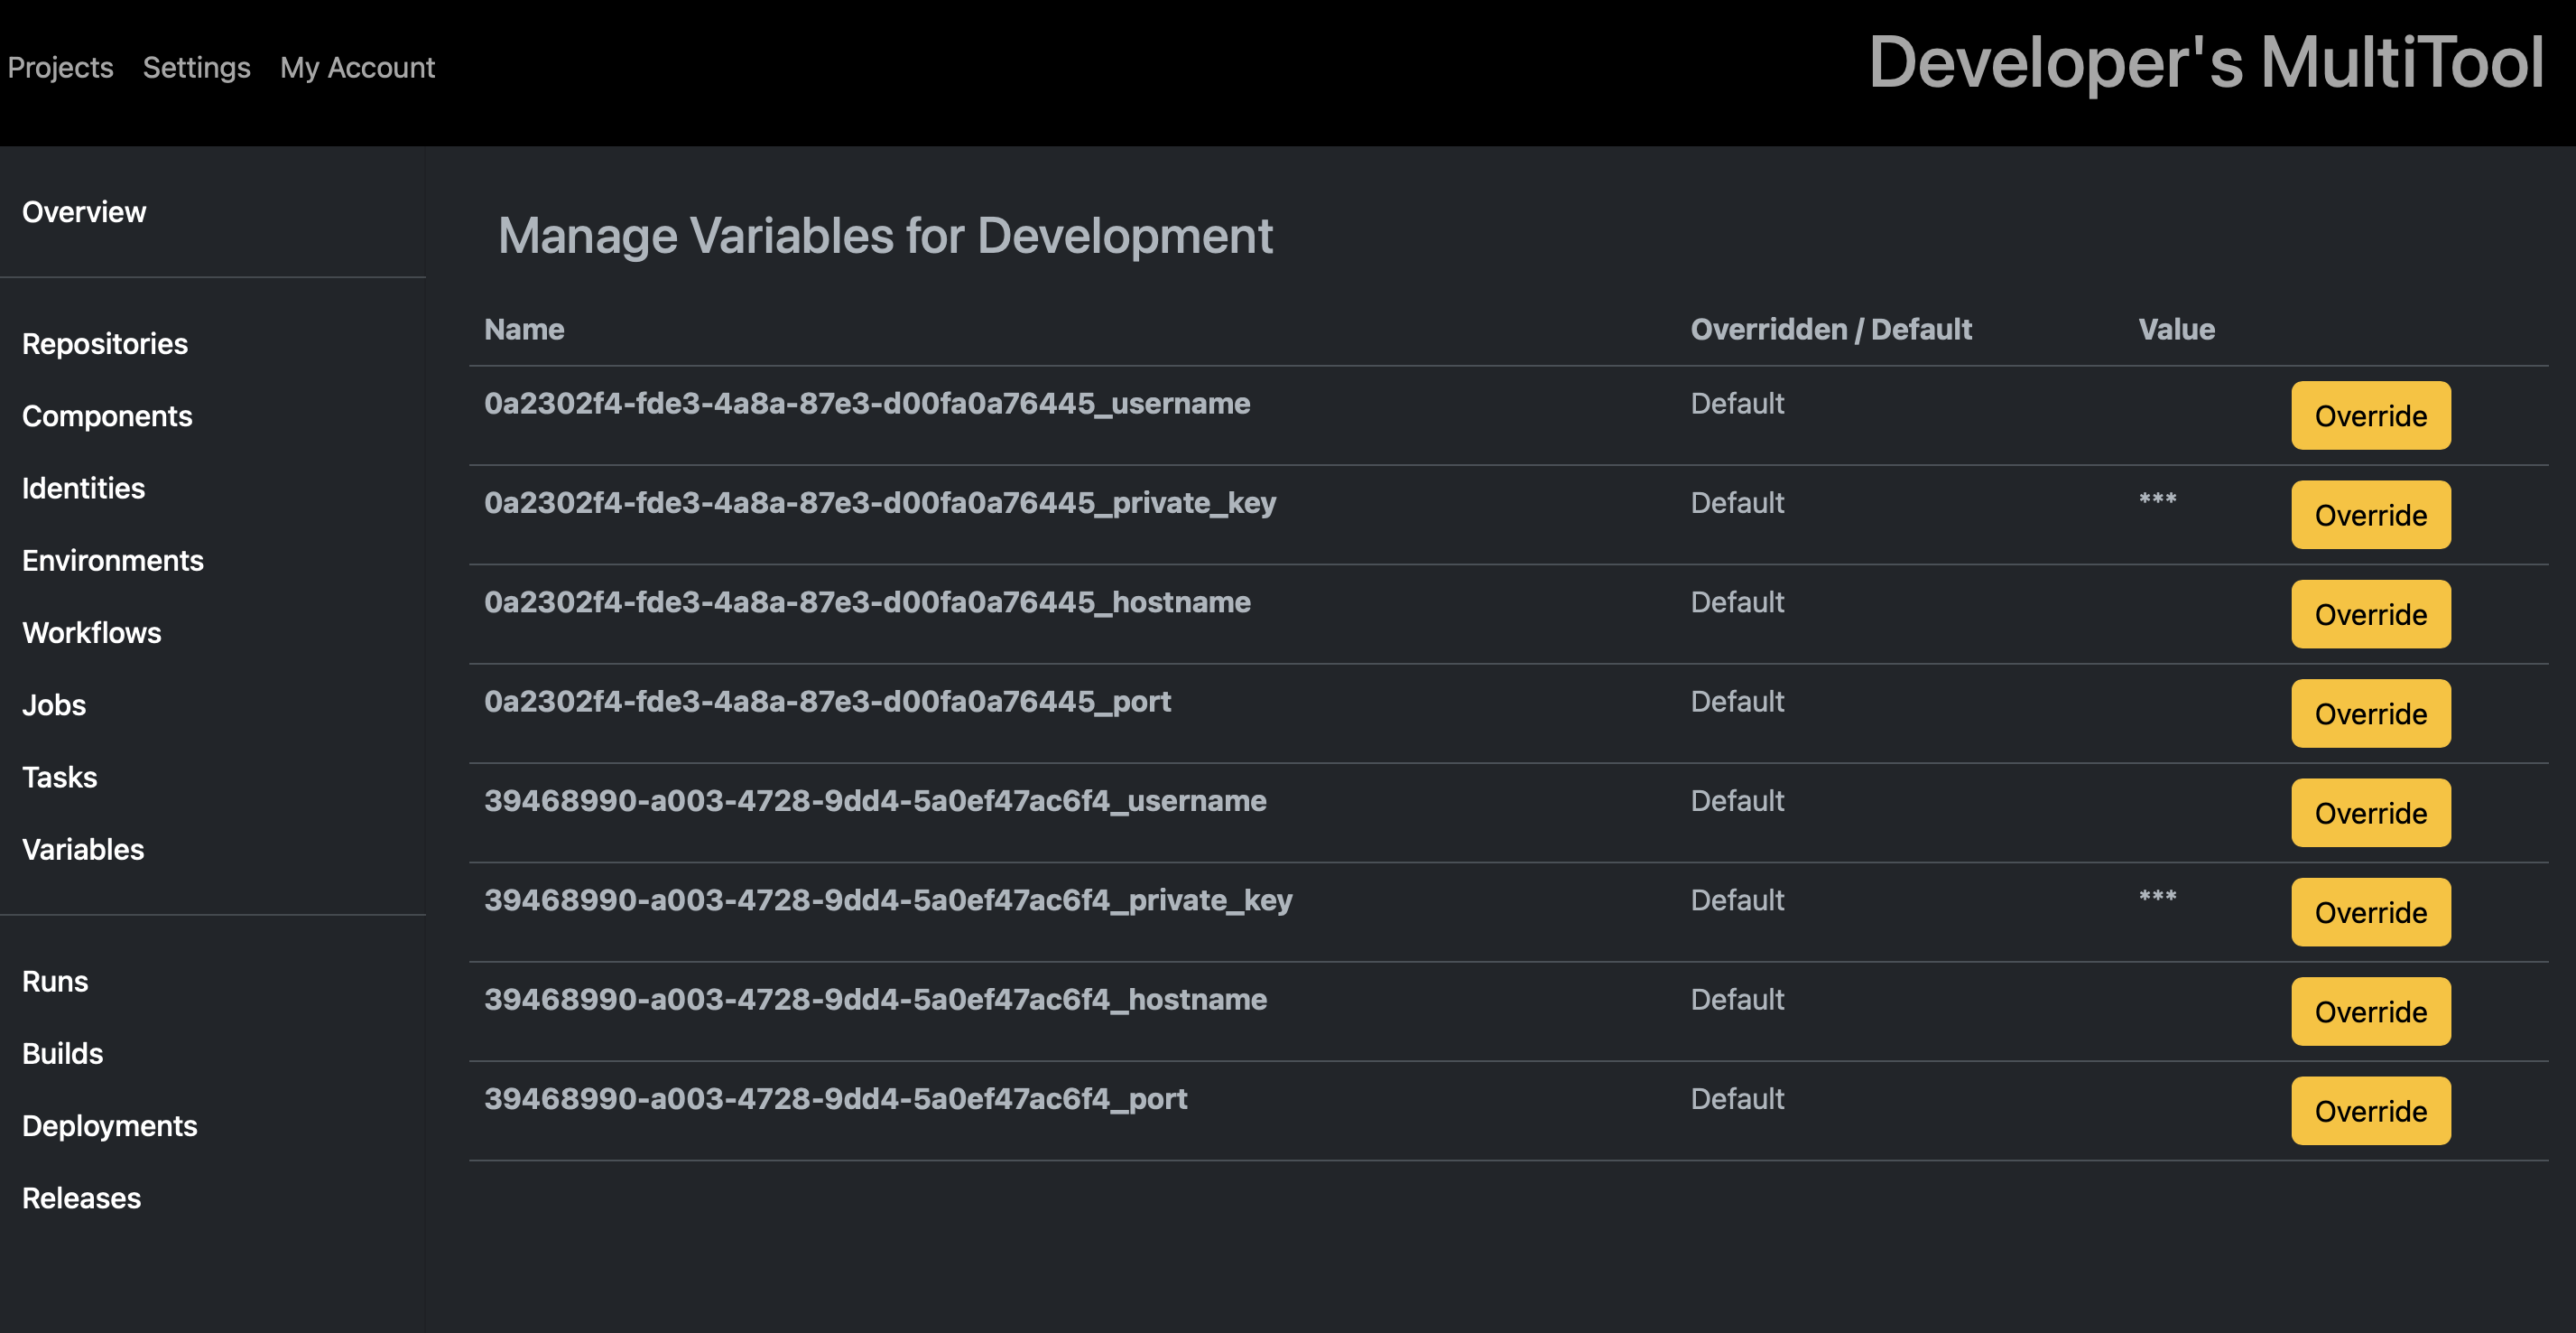Viewport: 2576px width, 1333px height.
Task: Select My Account tab
Action: (x=357, y=68)
